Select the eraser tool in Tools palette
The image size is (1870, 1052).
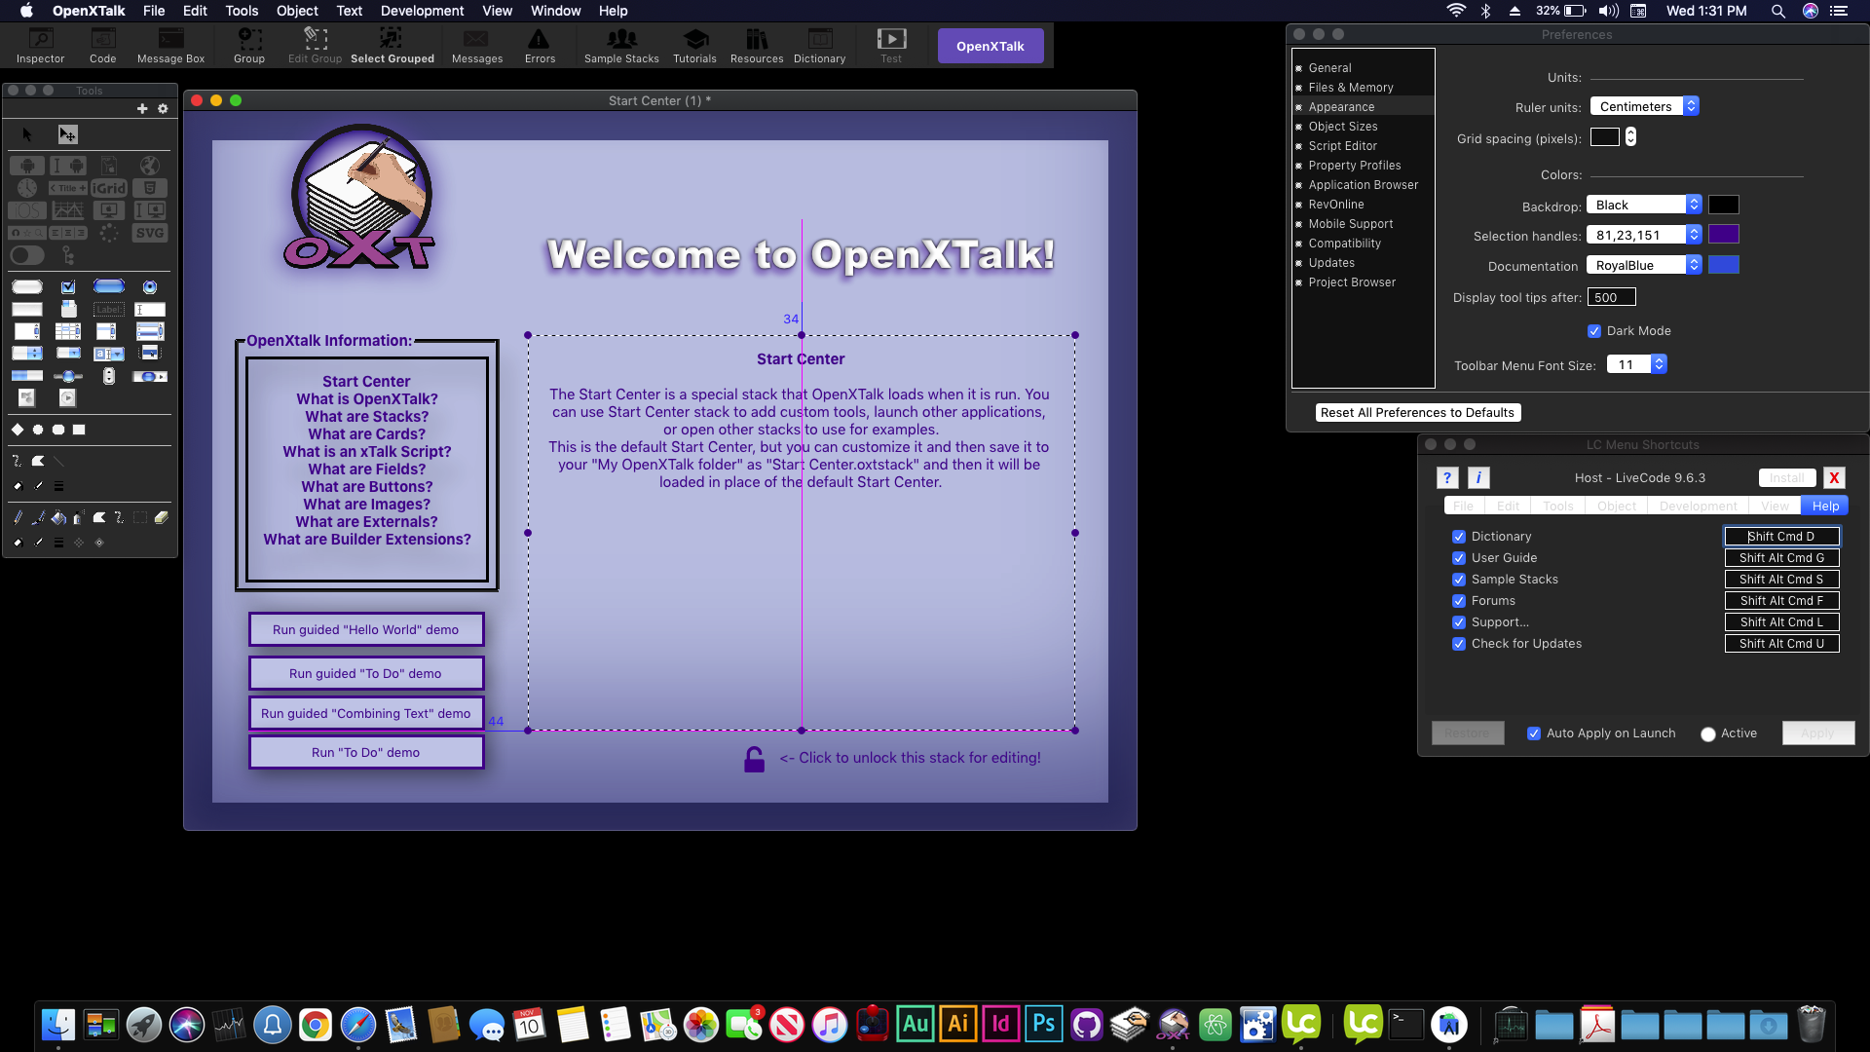pos(161,518)
